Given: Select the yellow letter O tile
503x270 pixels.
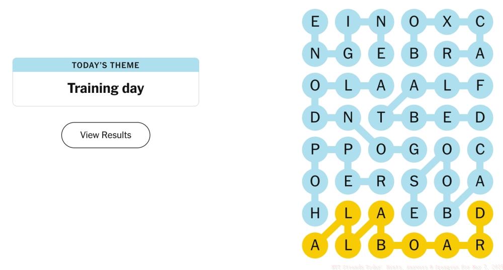Looking at the screenshot, I should [414, 245].
